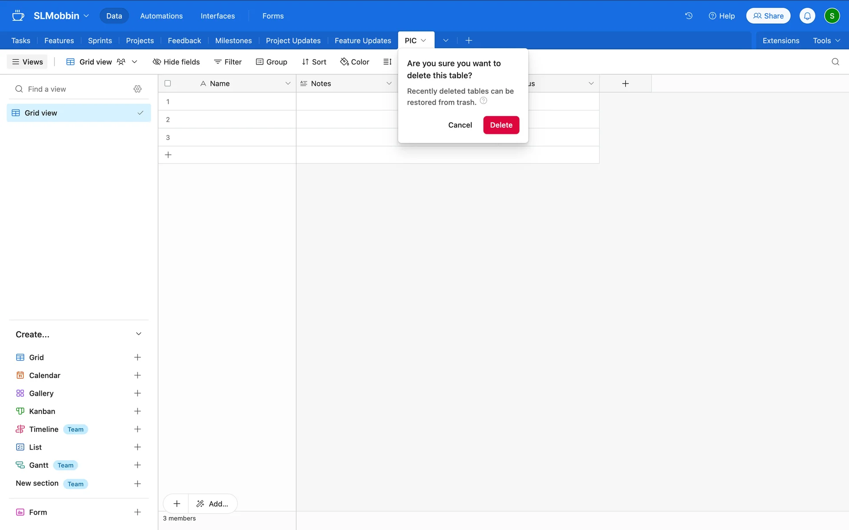Switch to the Milestones table tab
The height and width of the screenshot is (530, 849).
point(233,41)
